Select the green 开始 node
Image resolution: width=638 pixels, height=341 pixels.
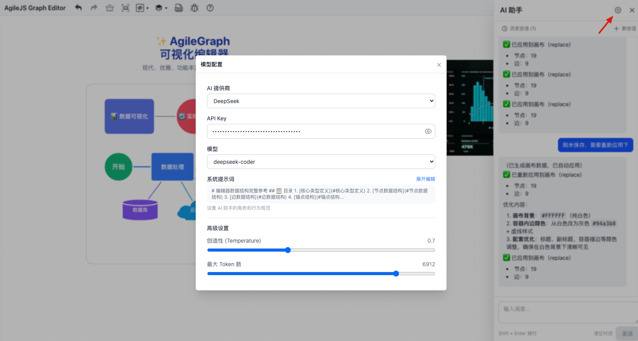(x=118, y=167)
